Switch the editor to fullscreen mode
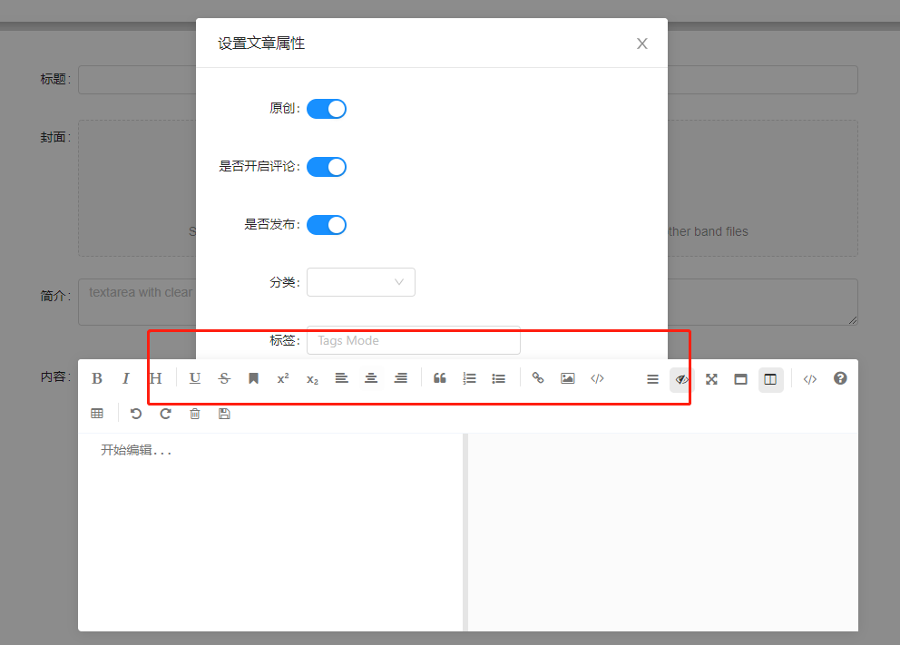 pyautogui.click(x=711, y=379)
